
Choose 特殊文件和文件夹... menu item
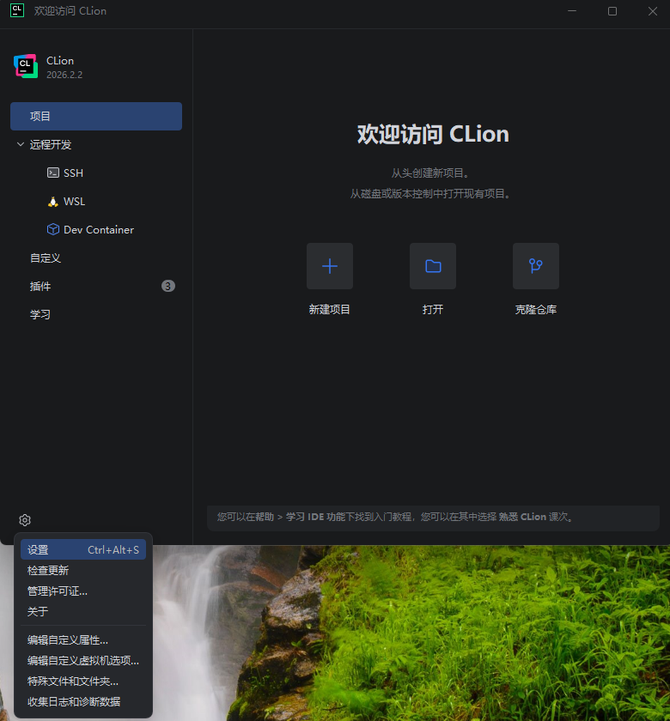[x=83, y=681]
